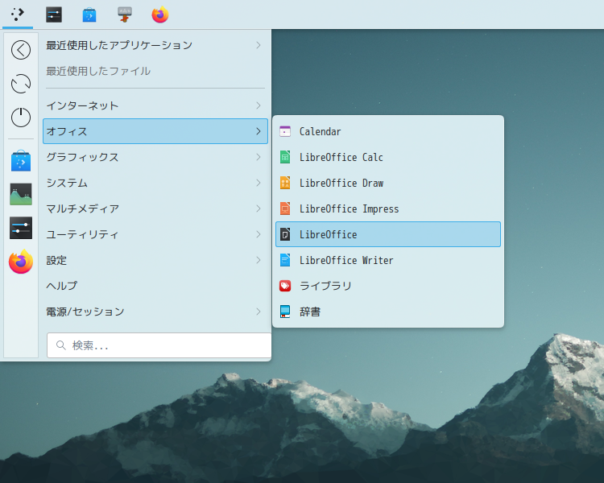Select the ユーティリティ category
Image resolution: width=604 pixels, height=483 pixels.
coord(155,234)
